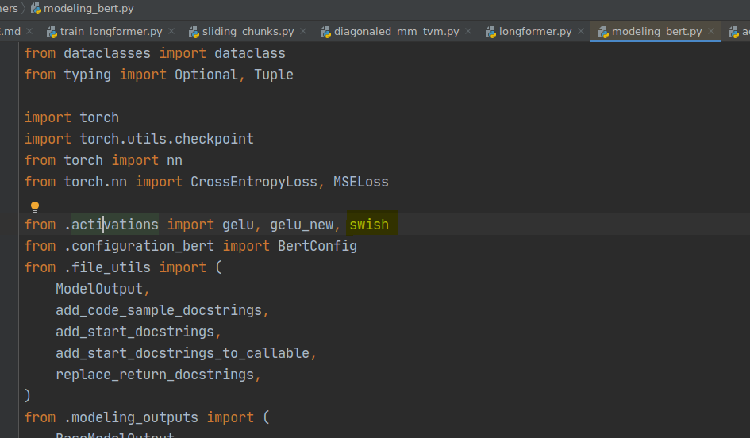
Task: Click torch.utils.checkpoint import text
Action: pyautogui.click(x=167, y=139)
